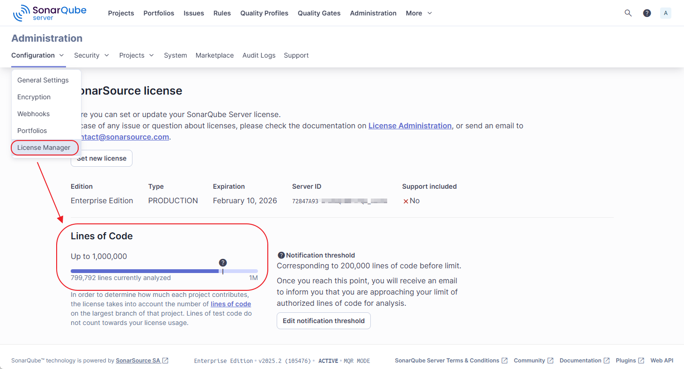Open the Audit Logs tab
Viewport: 684px width, 369px height.
(259, 55)
